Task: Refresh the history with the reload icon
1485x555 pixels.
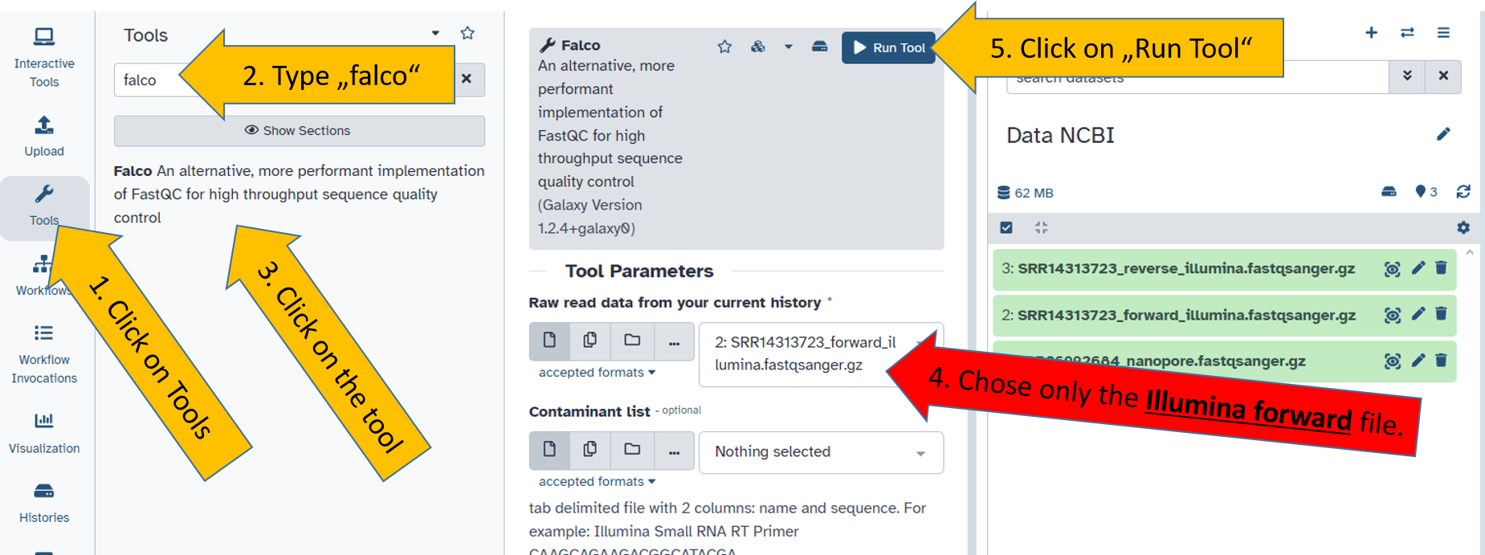Action: 1463,192
